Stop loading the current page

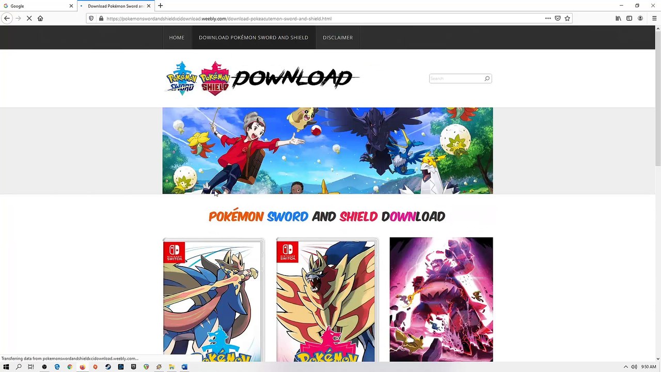point(29,19)
